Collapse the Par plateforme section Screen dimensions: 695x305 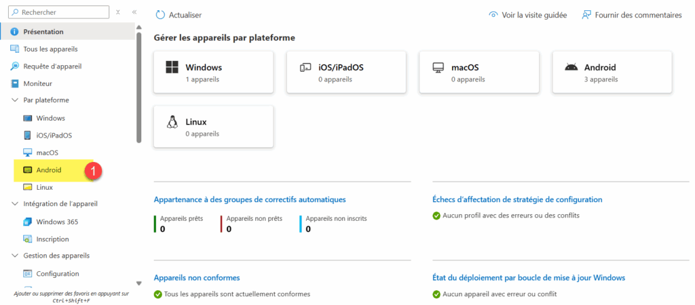point(15,100)
